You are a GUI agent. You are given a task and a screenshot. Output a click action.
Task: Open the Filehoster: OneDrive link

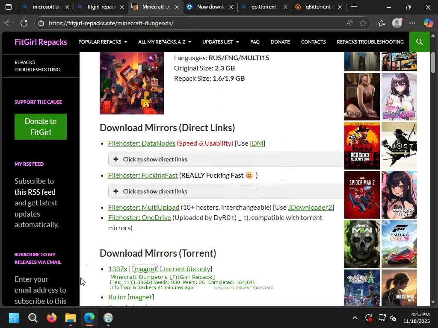pos(139,218)
